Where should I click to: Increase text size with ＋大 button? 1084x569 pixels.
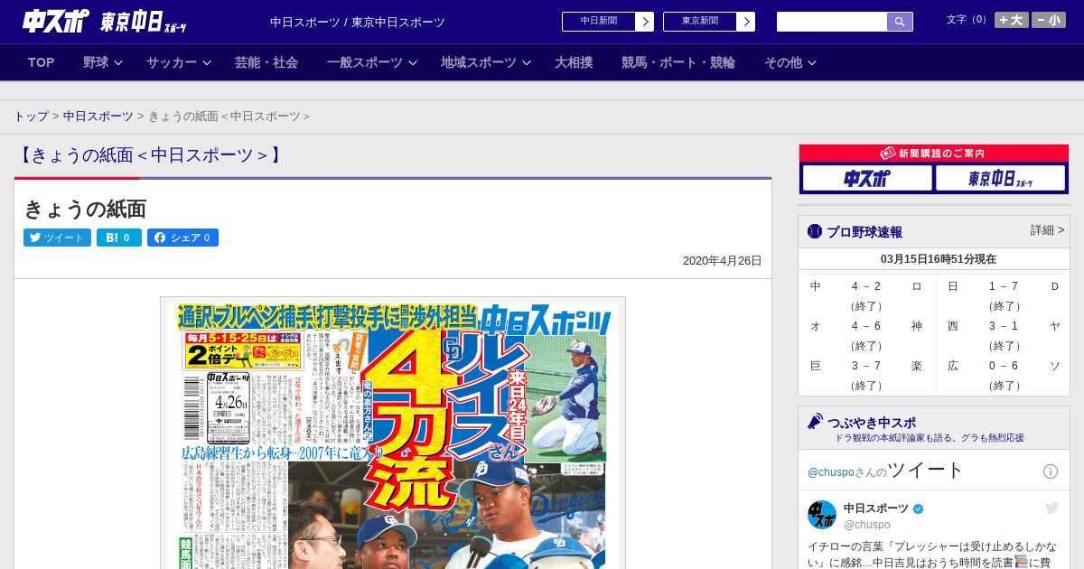[1012, 20]
